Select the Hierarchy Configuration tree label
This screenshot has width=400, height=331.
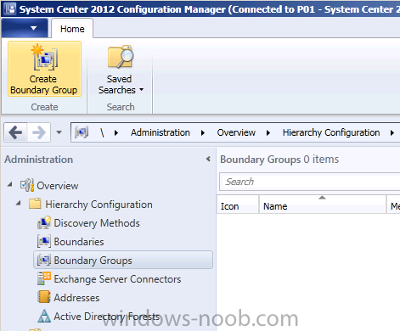pyautogui.click(x=99, y=205)
